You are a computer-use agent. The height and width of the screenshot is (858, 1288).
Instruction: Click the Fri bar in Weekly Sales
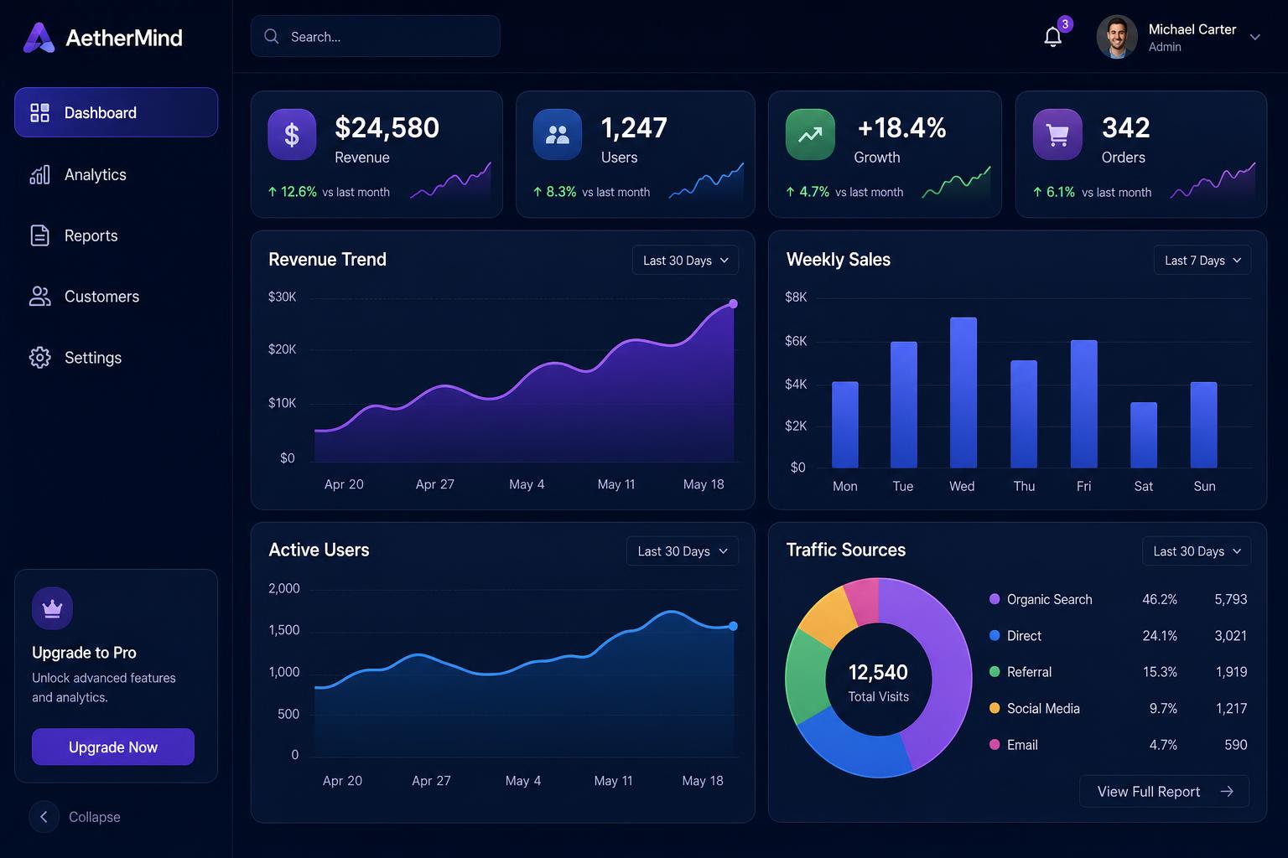[x=1083, y=404]
